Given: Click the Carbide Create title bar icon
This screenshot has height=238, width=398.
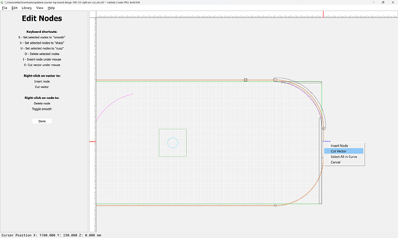Looking at the screenshot, I should (x=2, y=2).
